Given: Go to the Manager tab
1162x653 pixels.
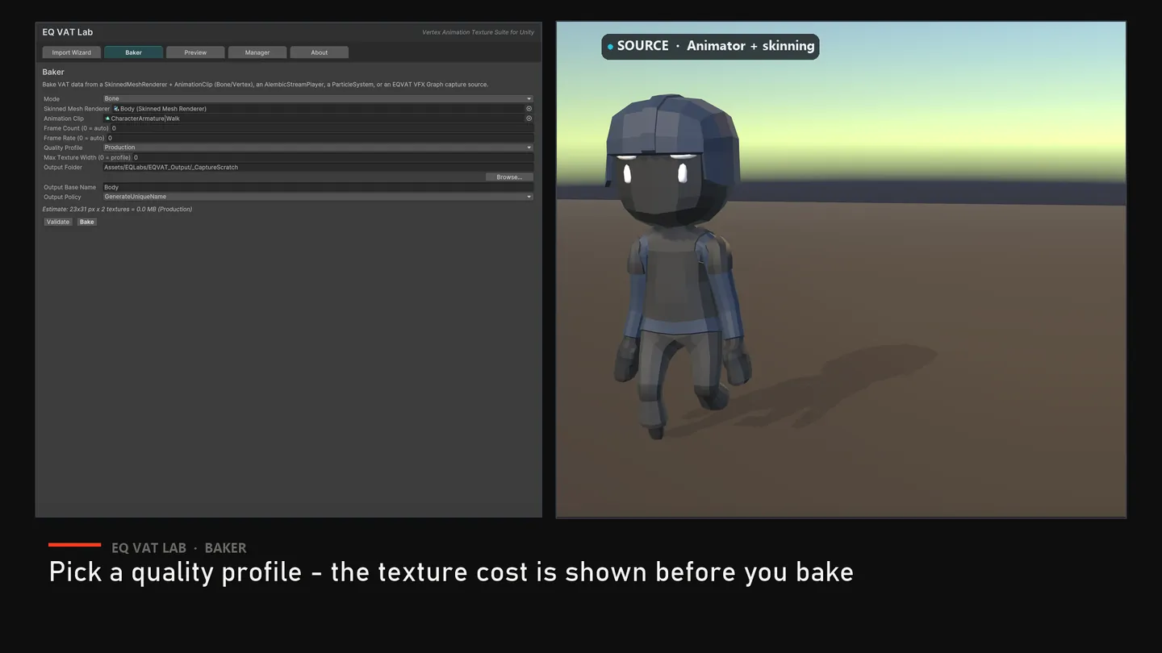Looking at the screenshot, I should pyautogui.click(x=257, y=52).
